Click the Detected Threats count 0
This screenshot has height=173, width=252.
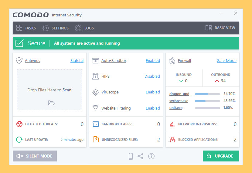pos(82,124)
